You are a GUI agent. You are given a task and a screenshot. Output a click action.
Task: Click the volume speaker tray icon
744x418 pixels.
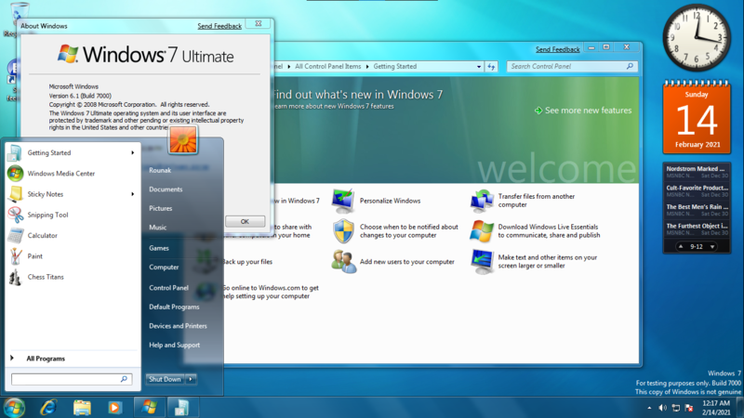(662, 408)
